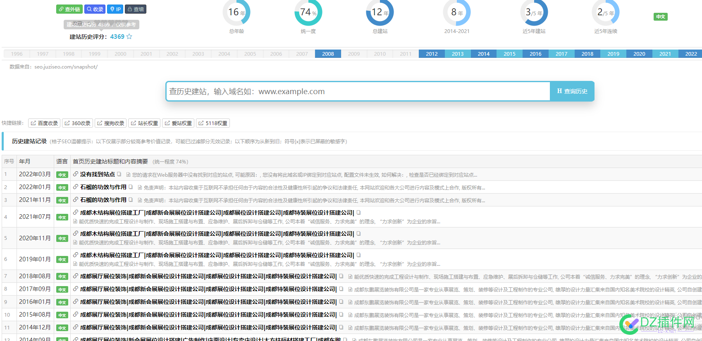702x341 pixels.
Task: Select year 2022 on the timeline
Action: pyautogui.click(x=691, y=54)
